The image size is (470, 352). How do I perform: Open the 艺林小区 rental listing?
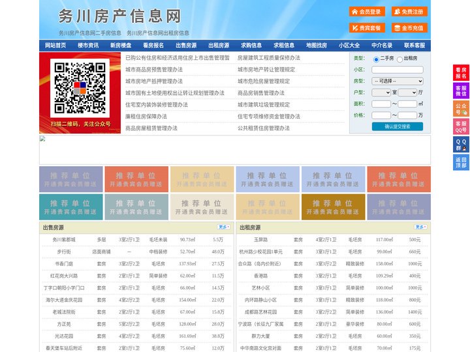260,288
